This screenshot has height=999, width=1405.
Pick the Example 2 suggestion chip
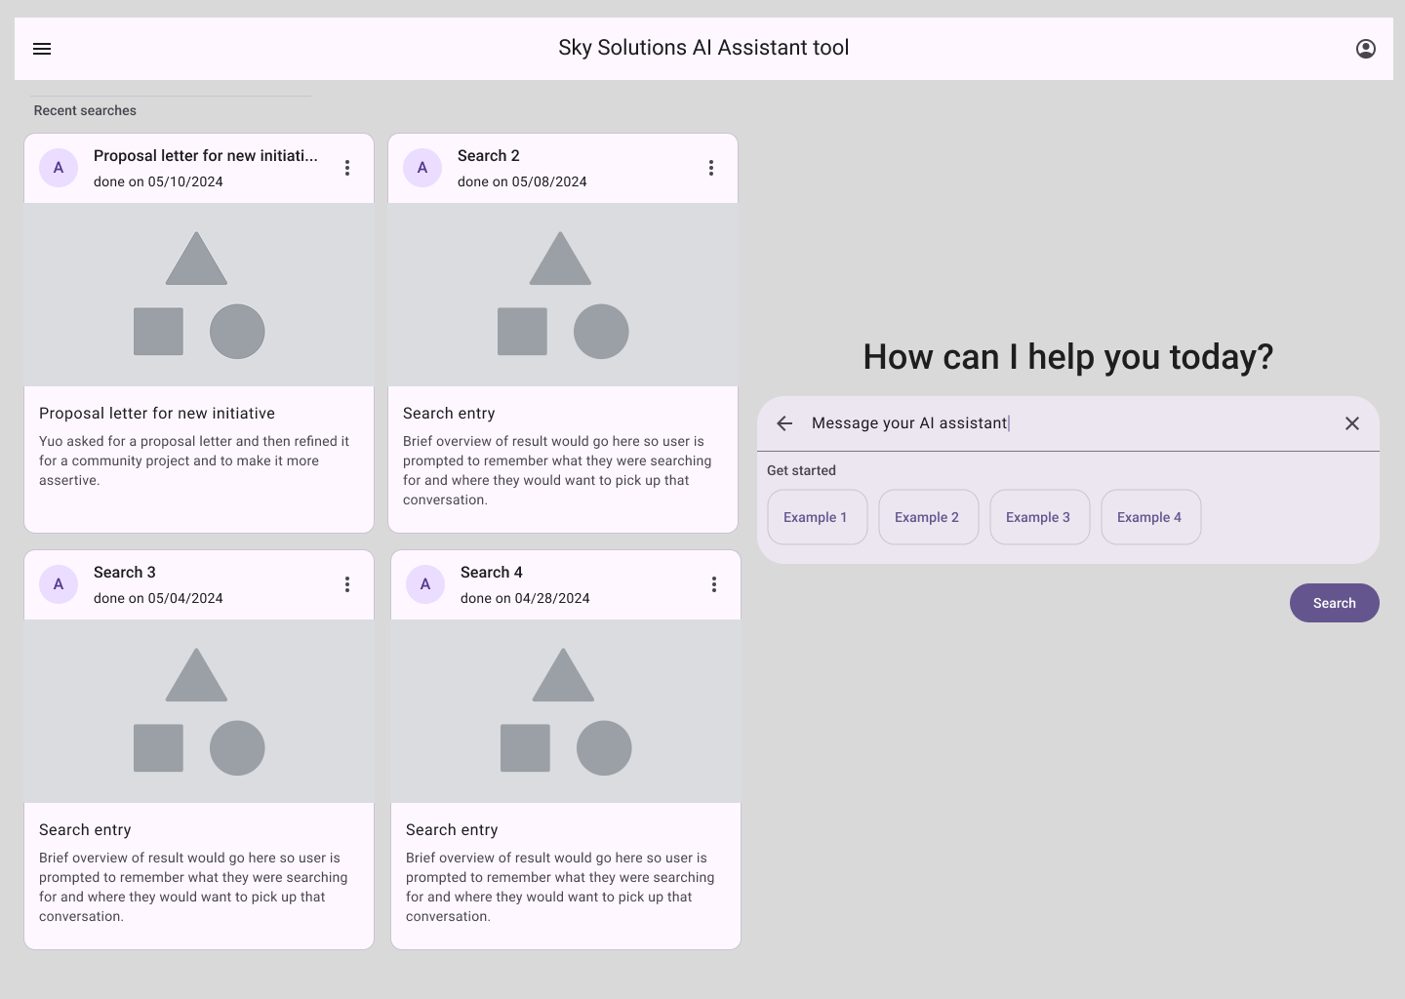[x=928, y=517]
